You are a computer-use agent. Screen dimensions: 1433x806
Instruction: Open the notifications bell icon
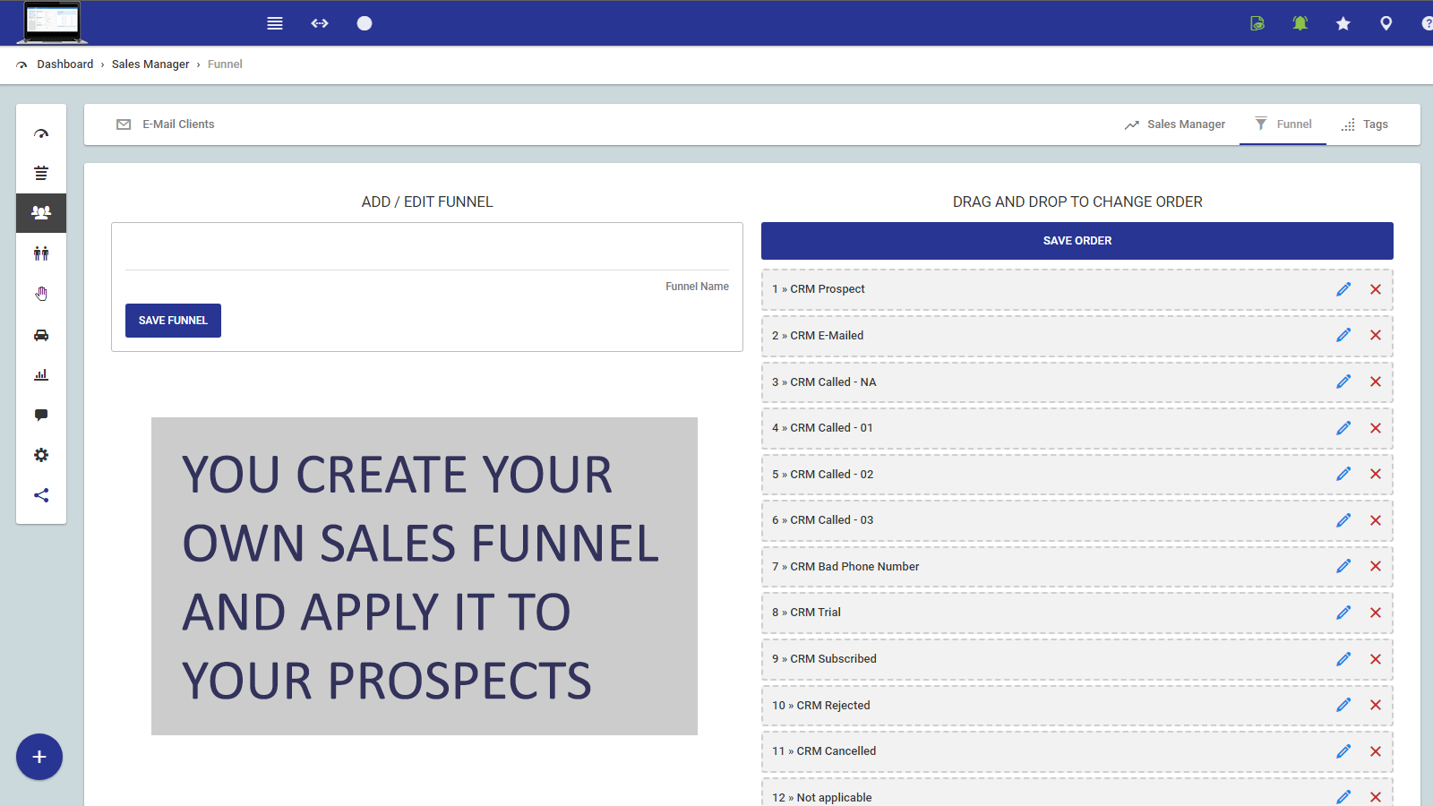(x=1300, y=23)
